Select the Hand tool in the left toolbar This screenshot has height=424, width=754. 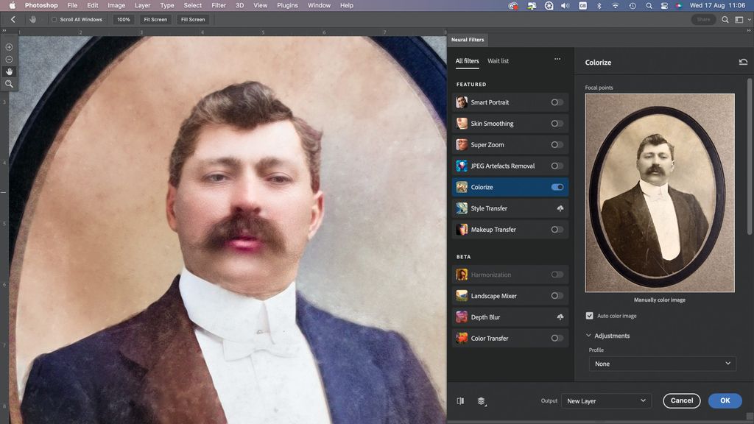click(9, 71)
